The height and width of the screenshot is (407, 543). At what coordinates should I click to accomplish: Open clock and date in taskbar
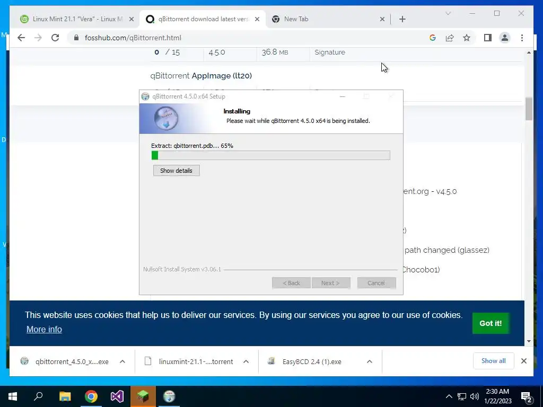[x=497, y=396]
